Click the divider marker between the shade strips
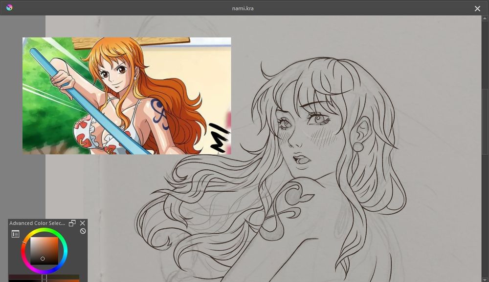Screen dimensions: 489x282 [x=44, y=277]
